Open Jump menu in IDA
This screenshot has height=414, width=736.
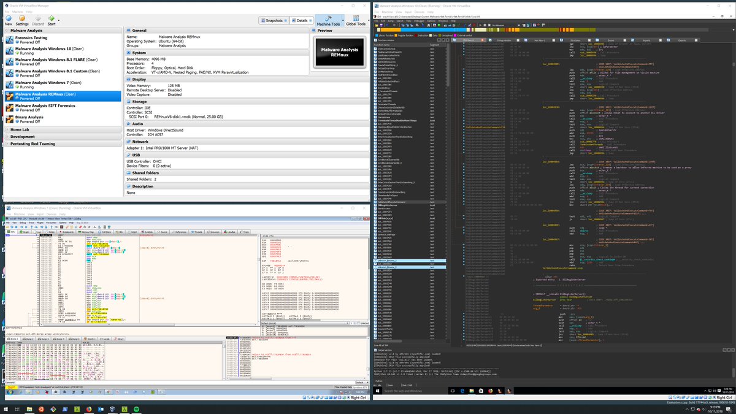point(391,21)
